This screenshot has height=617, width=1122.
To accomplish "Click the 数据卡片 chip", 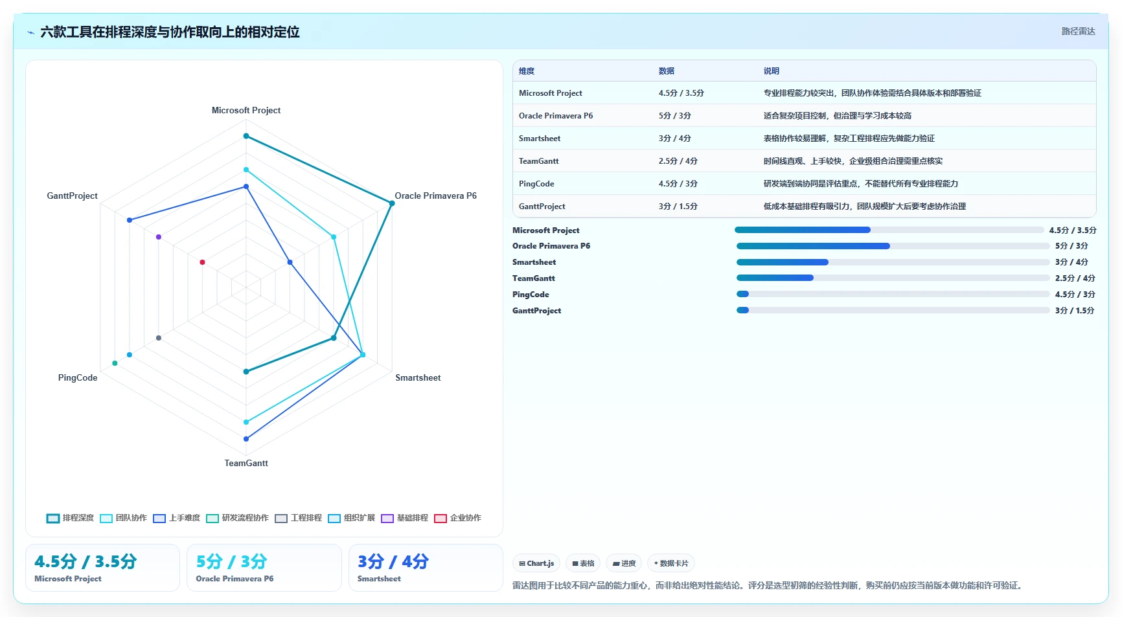I will tap(671, 563).
